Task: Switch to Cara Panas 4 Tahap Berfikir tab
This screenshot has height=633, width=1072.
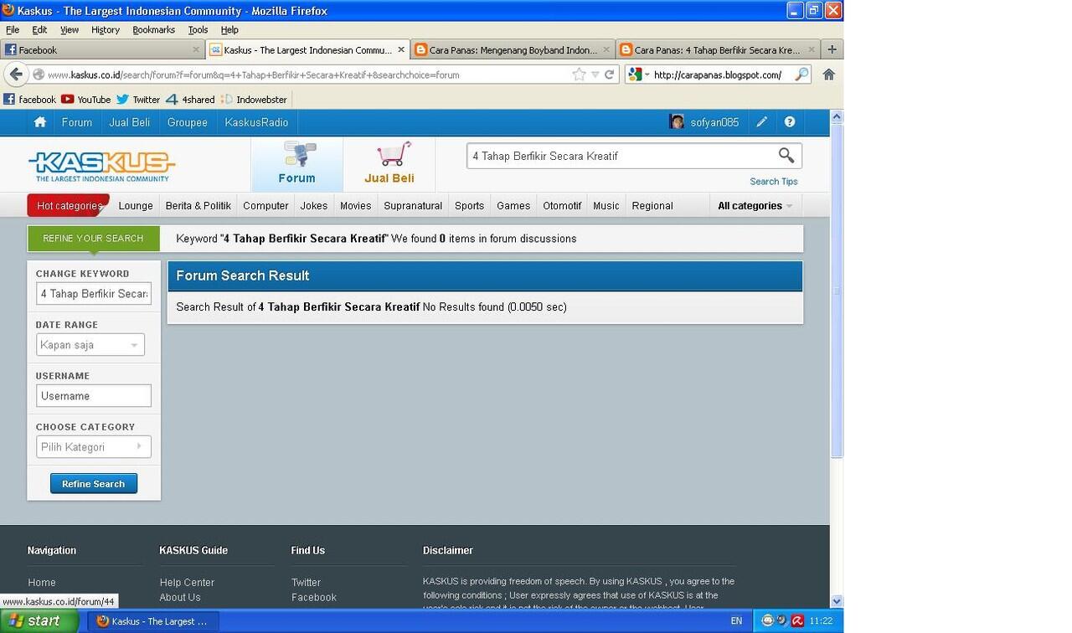Action: tap(718, 50)
